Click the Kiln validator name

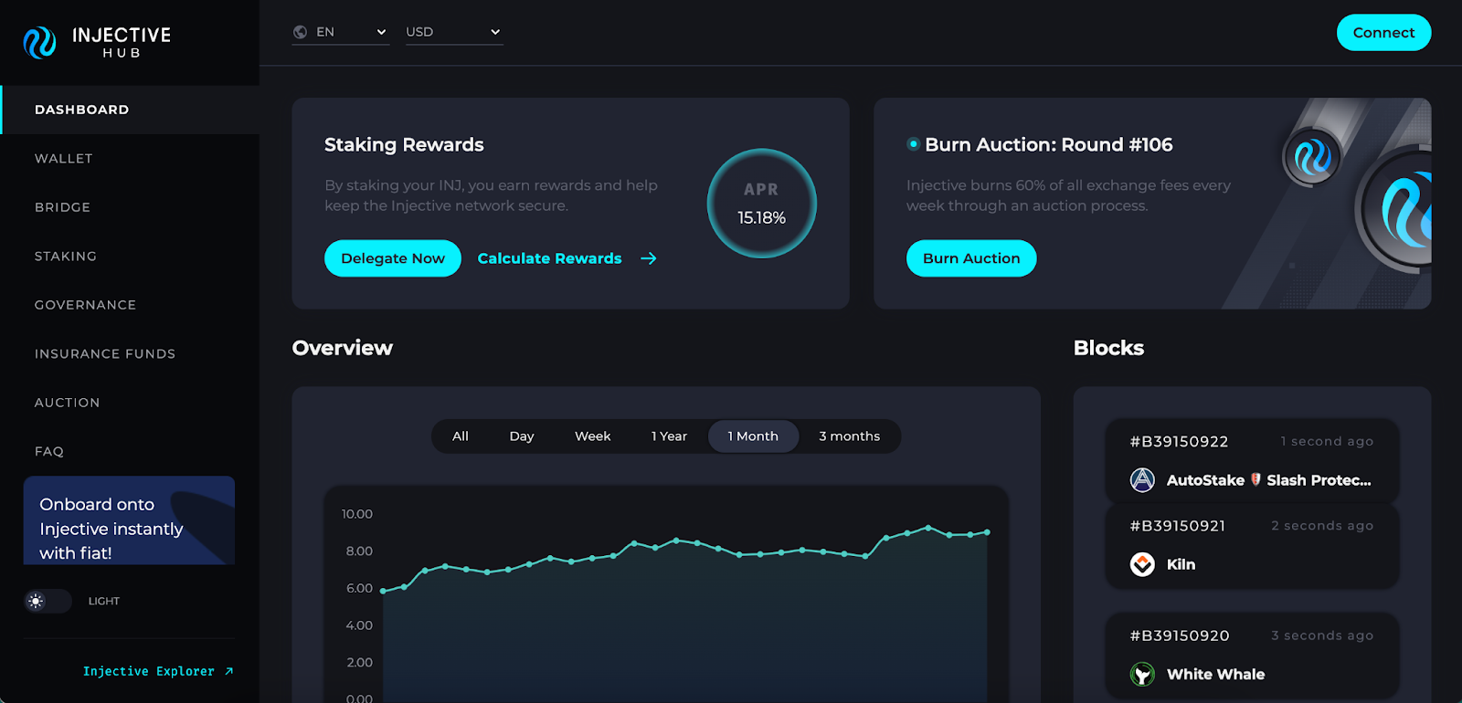(1181, 564)
